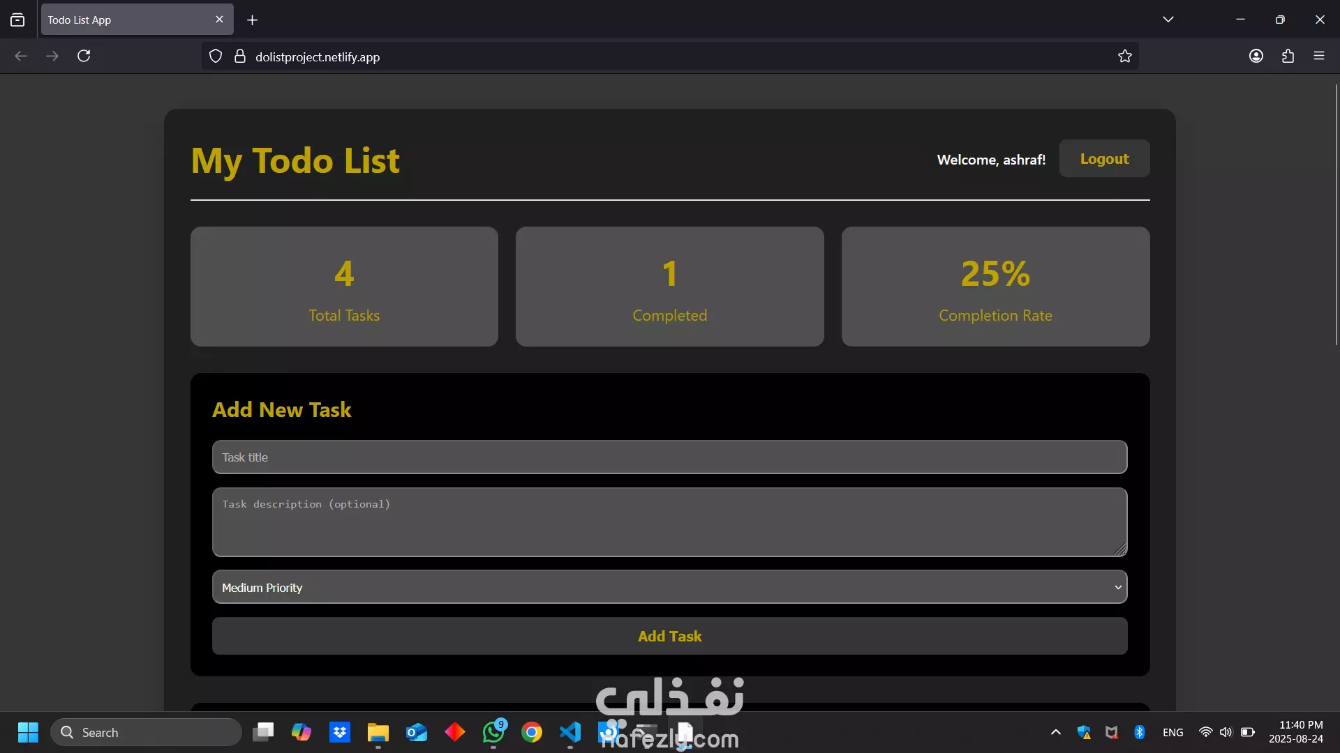The width and height of the screenshot is (1340, 753).
Task: Open Windows Security tray icon
Action: [1084, 732]
